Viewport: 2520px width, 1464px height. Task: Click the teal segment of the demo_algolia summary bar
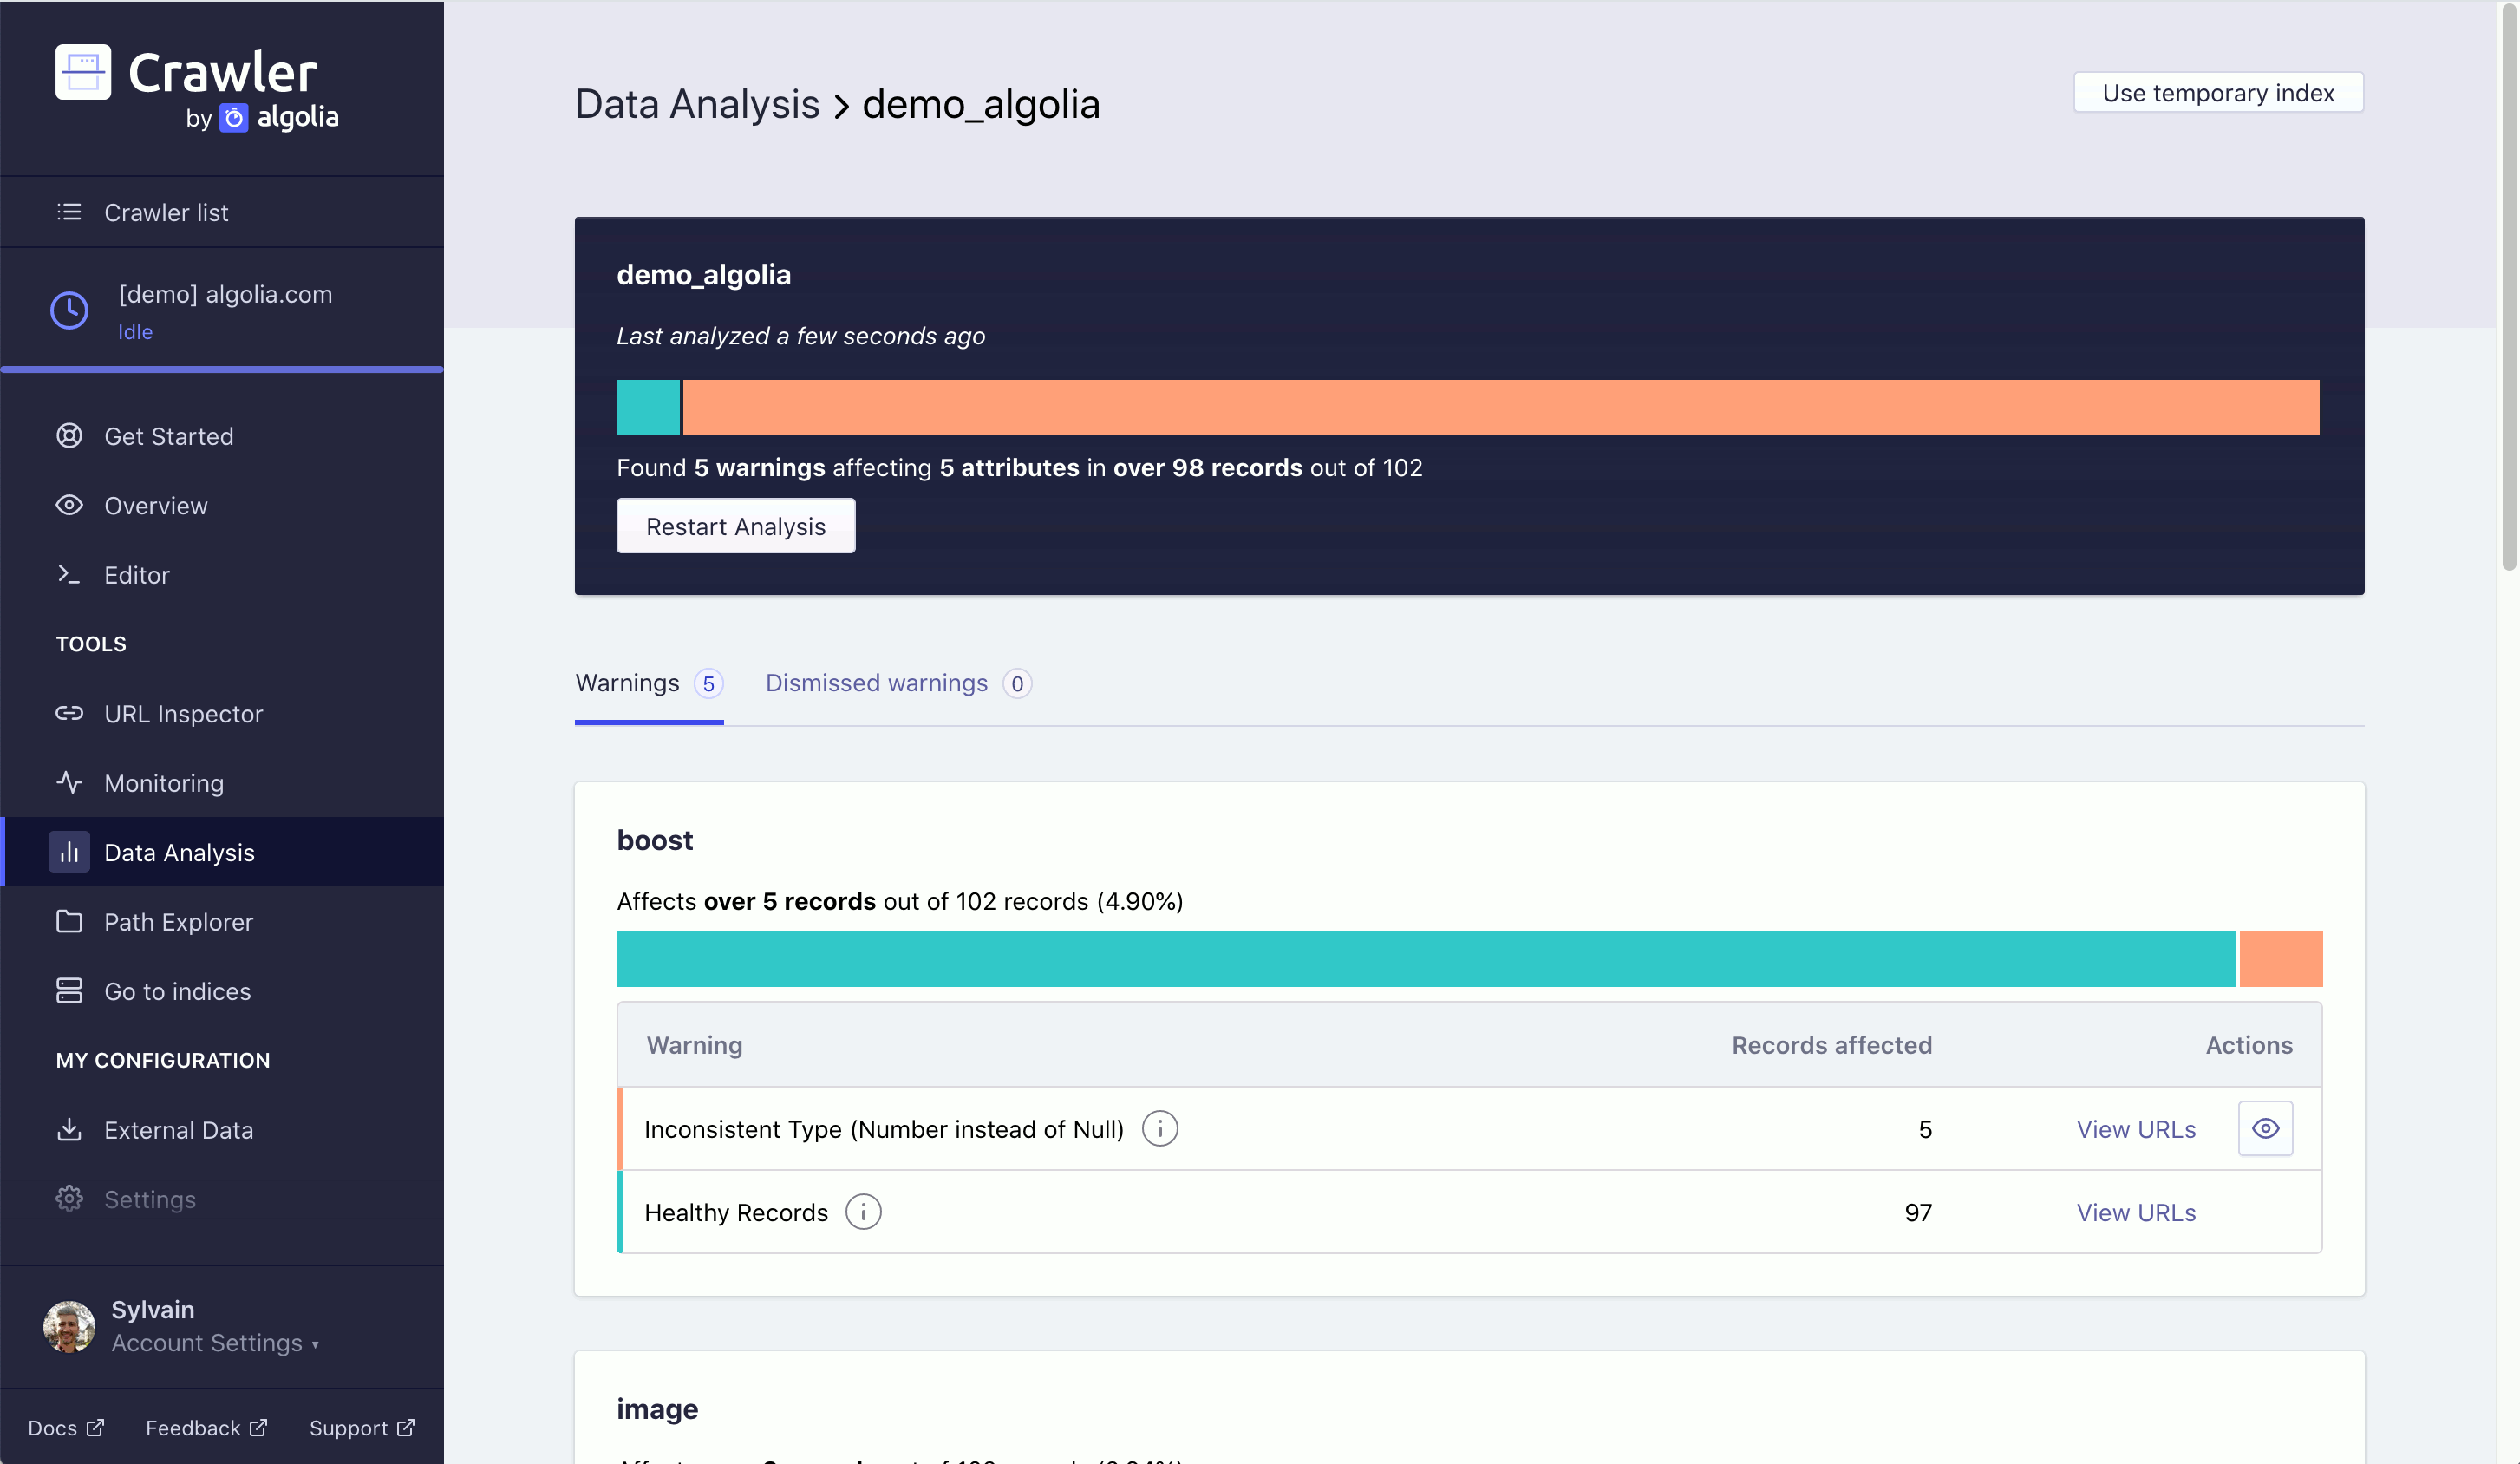coord(648,407)
